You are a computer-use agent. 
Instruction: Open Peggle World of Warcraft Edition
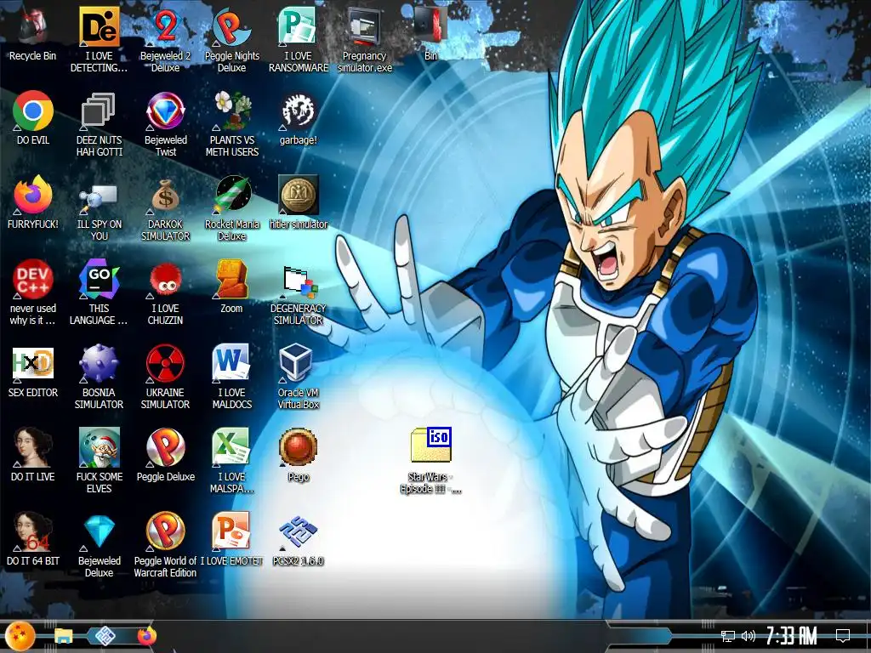tap(166, 531)
